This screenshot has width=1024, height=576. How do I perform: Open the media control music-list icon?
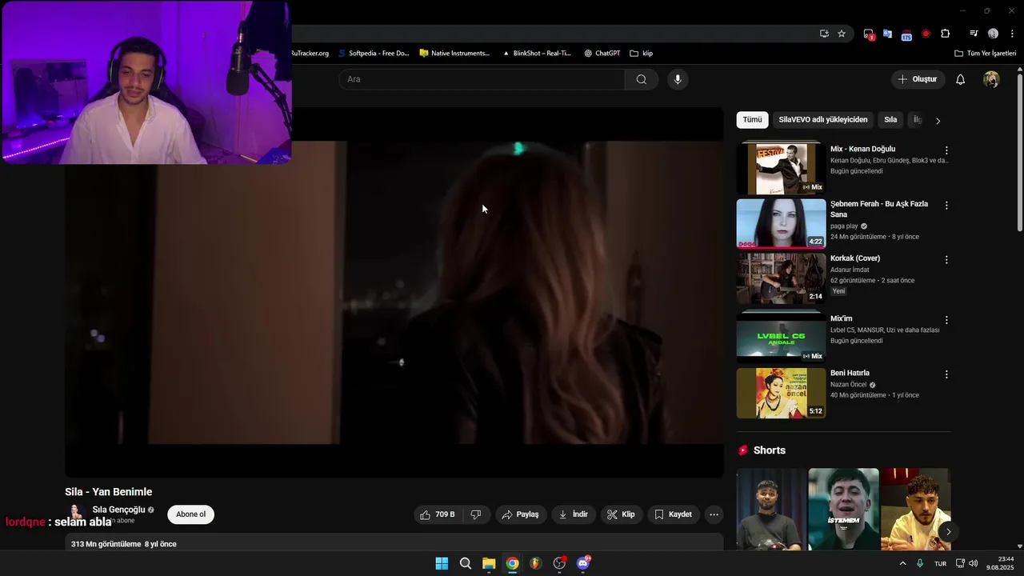click(x=974, y=34)
